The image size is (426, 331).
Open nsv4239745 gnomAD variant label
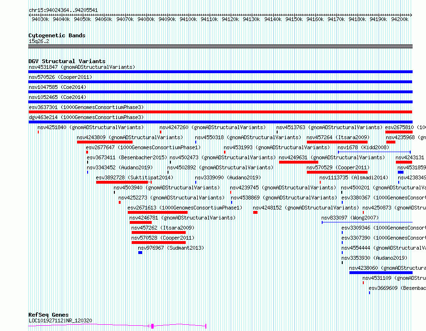[283, 188]
